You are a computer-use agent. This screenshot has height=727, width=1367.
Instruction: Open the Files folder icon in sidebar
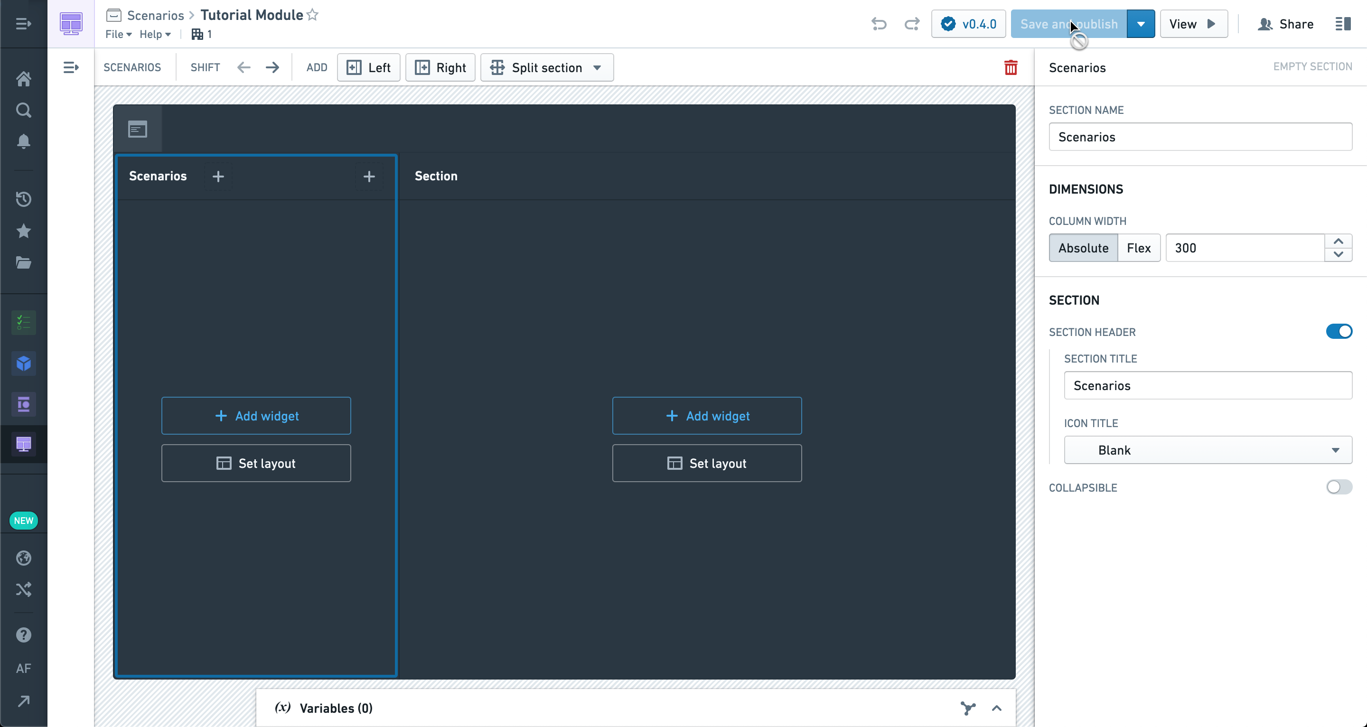23,263
